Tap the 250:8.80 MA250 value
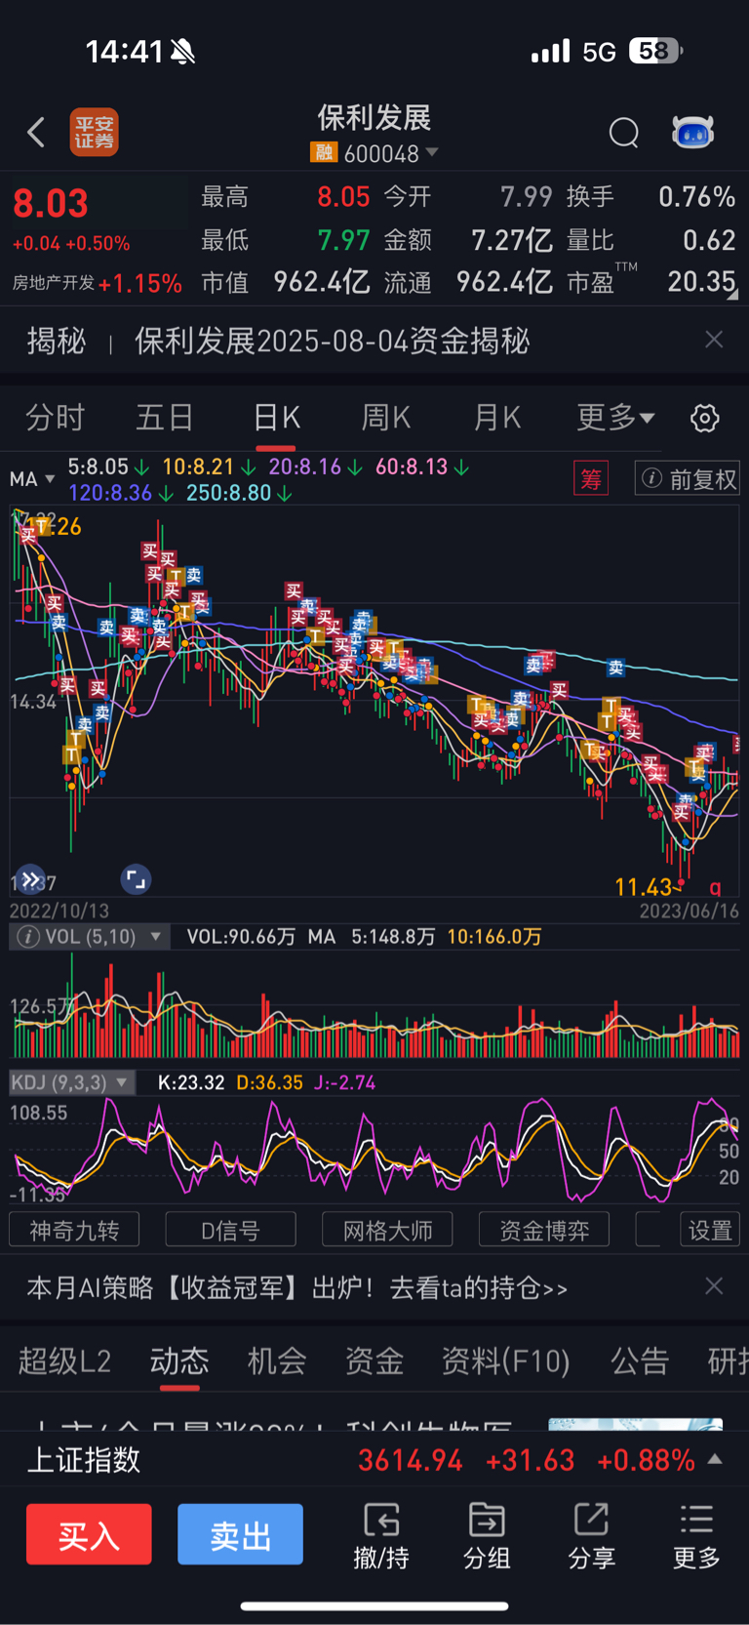Viewport: 749px width, 1625px height. click(228, 493)
